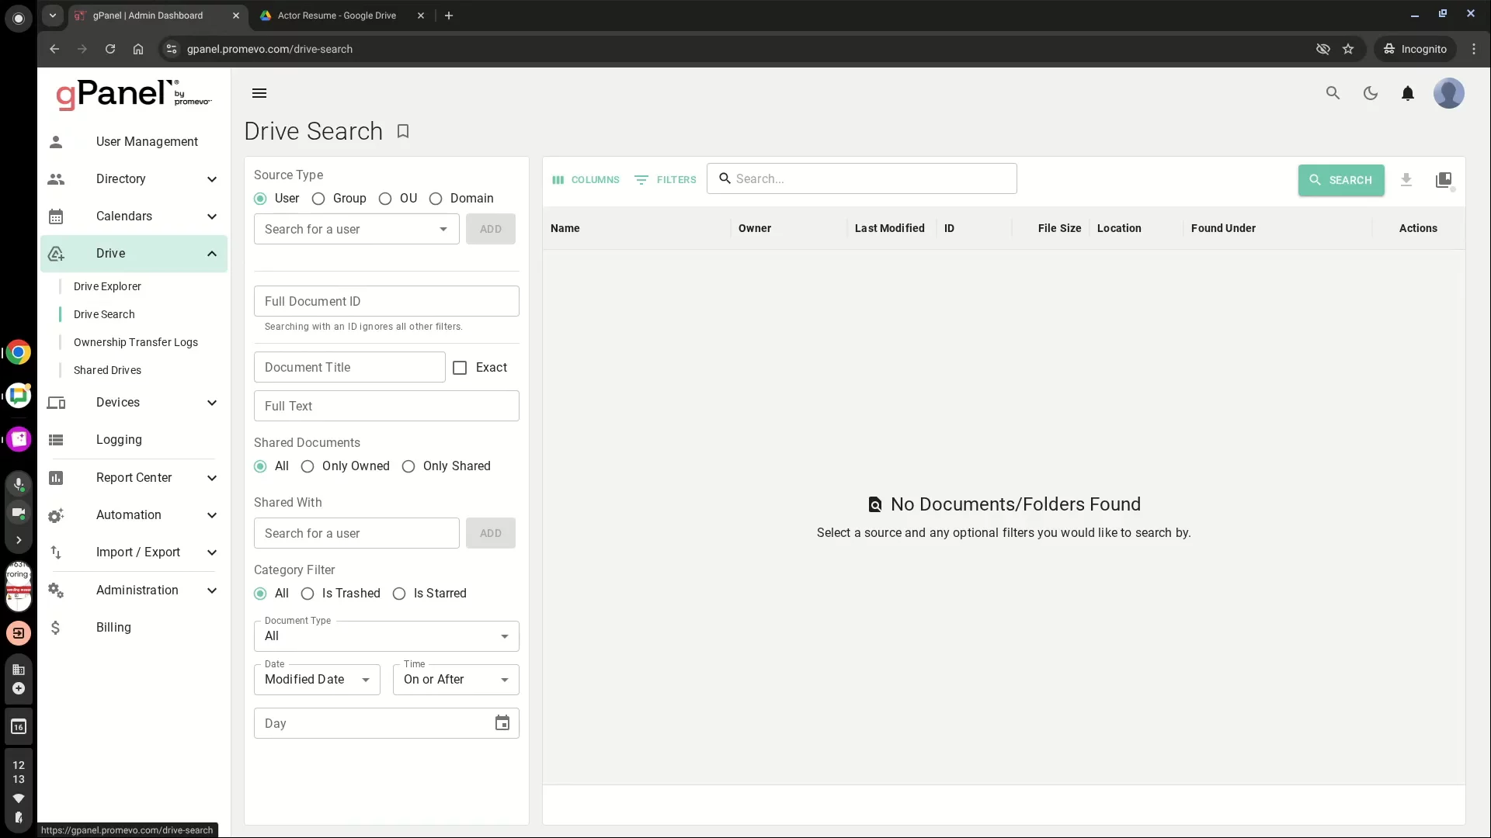Toggle dark mode moon icon

pos(1371,93)
